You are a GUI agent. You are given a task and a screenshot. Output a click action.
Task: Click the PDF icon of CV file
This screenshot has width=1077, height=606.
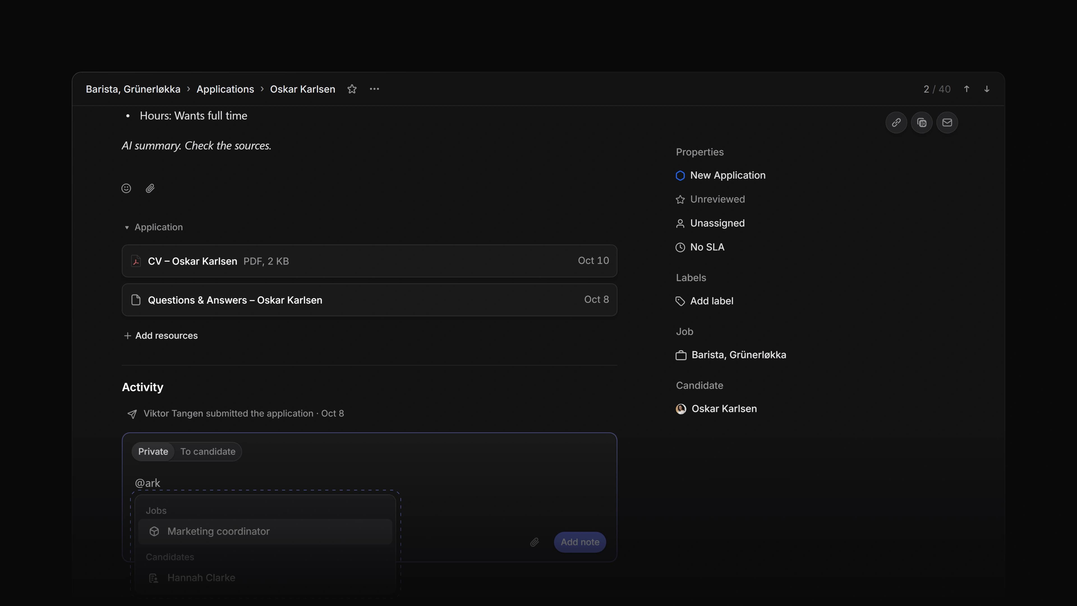[136, 261]
